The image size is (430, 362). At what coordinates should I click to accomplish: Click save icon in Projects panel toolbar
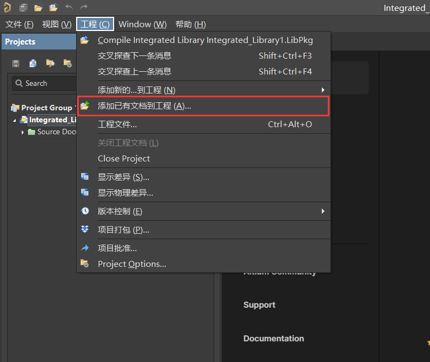coord(16,64)
